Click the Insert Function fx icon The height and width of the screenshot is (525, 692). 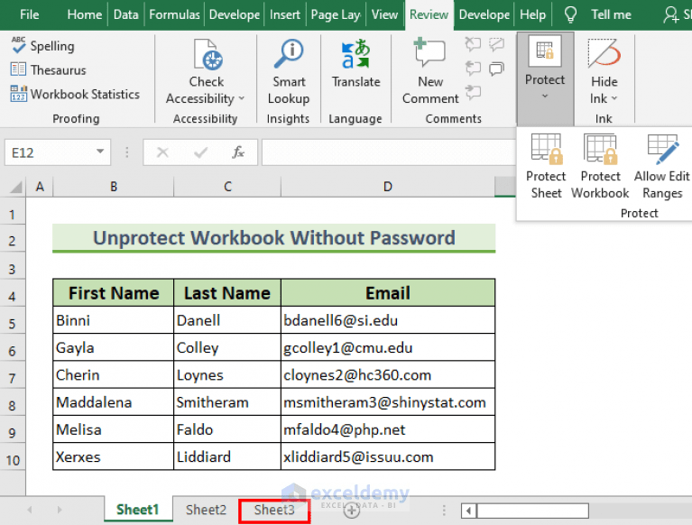pos(238,152)
